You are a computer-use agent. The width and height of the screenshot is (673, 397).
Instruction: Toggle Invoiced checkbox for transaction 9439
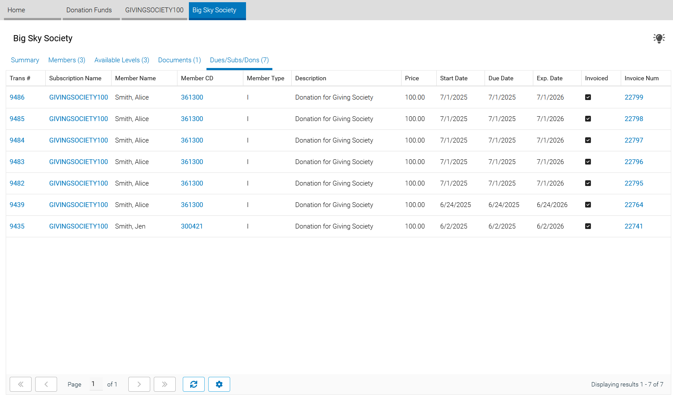click(x=588, y=205)
